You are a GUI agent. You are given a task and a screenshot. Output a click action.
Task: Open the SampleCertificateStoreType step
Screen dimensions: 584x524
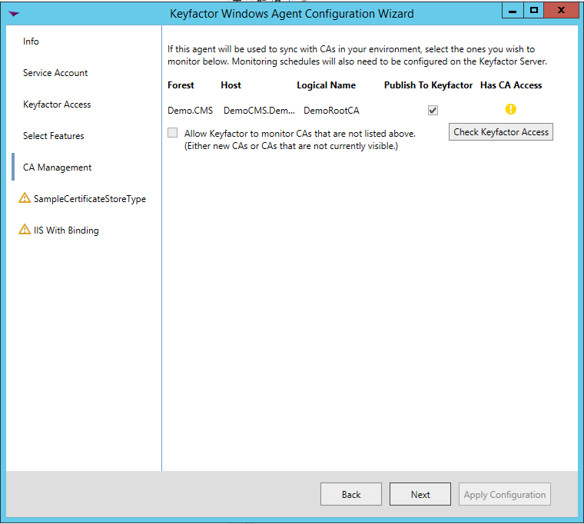[90, 199]
